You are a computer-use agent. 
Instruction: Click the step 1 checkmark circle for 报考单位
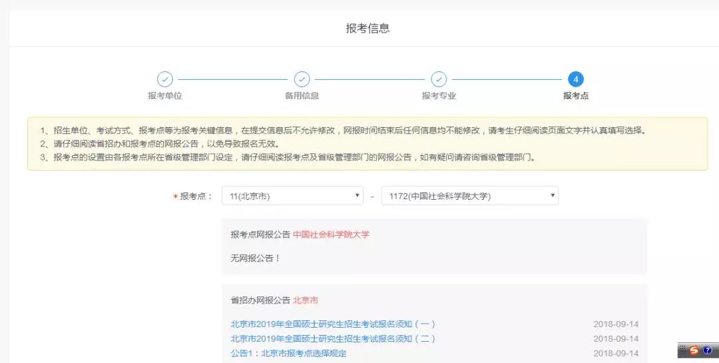pos(164,79)
